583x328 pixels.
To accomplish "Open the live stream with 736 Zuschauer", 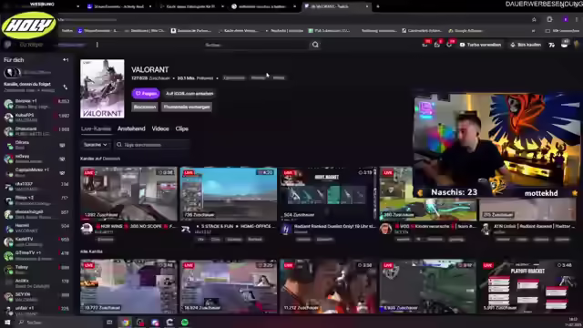I will [229, 194].
